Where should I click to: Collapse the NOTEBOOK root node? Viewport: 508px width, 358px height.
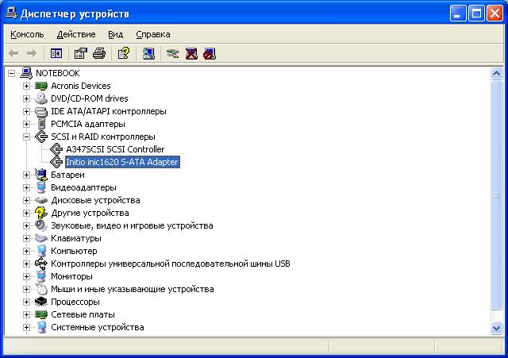13,73
